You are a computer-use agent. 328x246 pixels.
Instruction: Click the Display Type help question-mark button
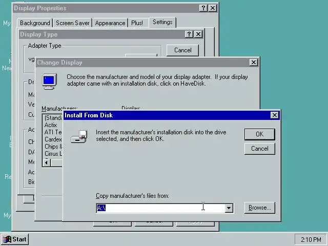coord(189,34)
